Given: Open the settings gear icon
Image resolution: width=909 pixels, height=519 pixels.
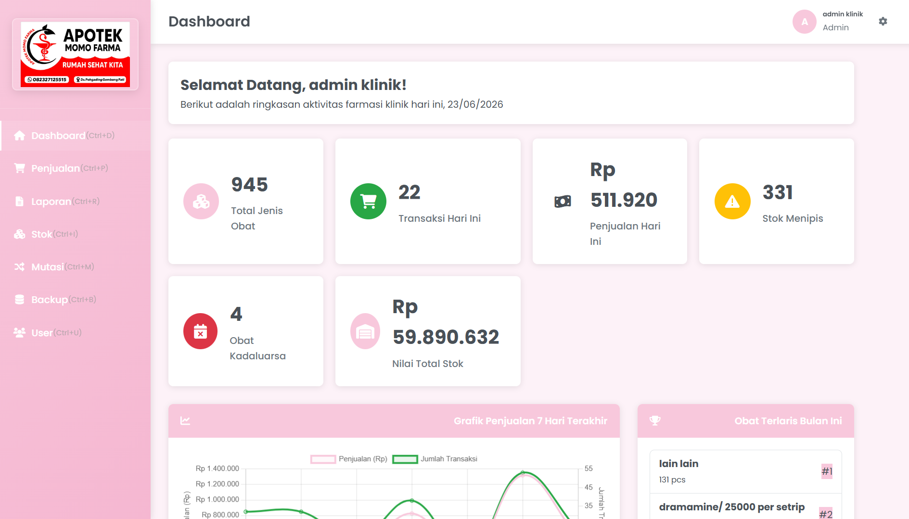Looking at the screenshot, I should coord(883,21).
